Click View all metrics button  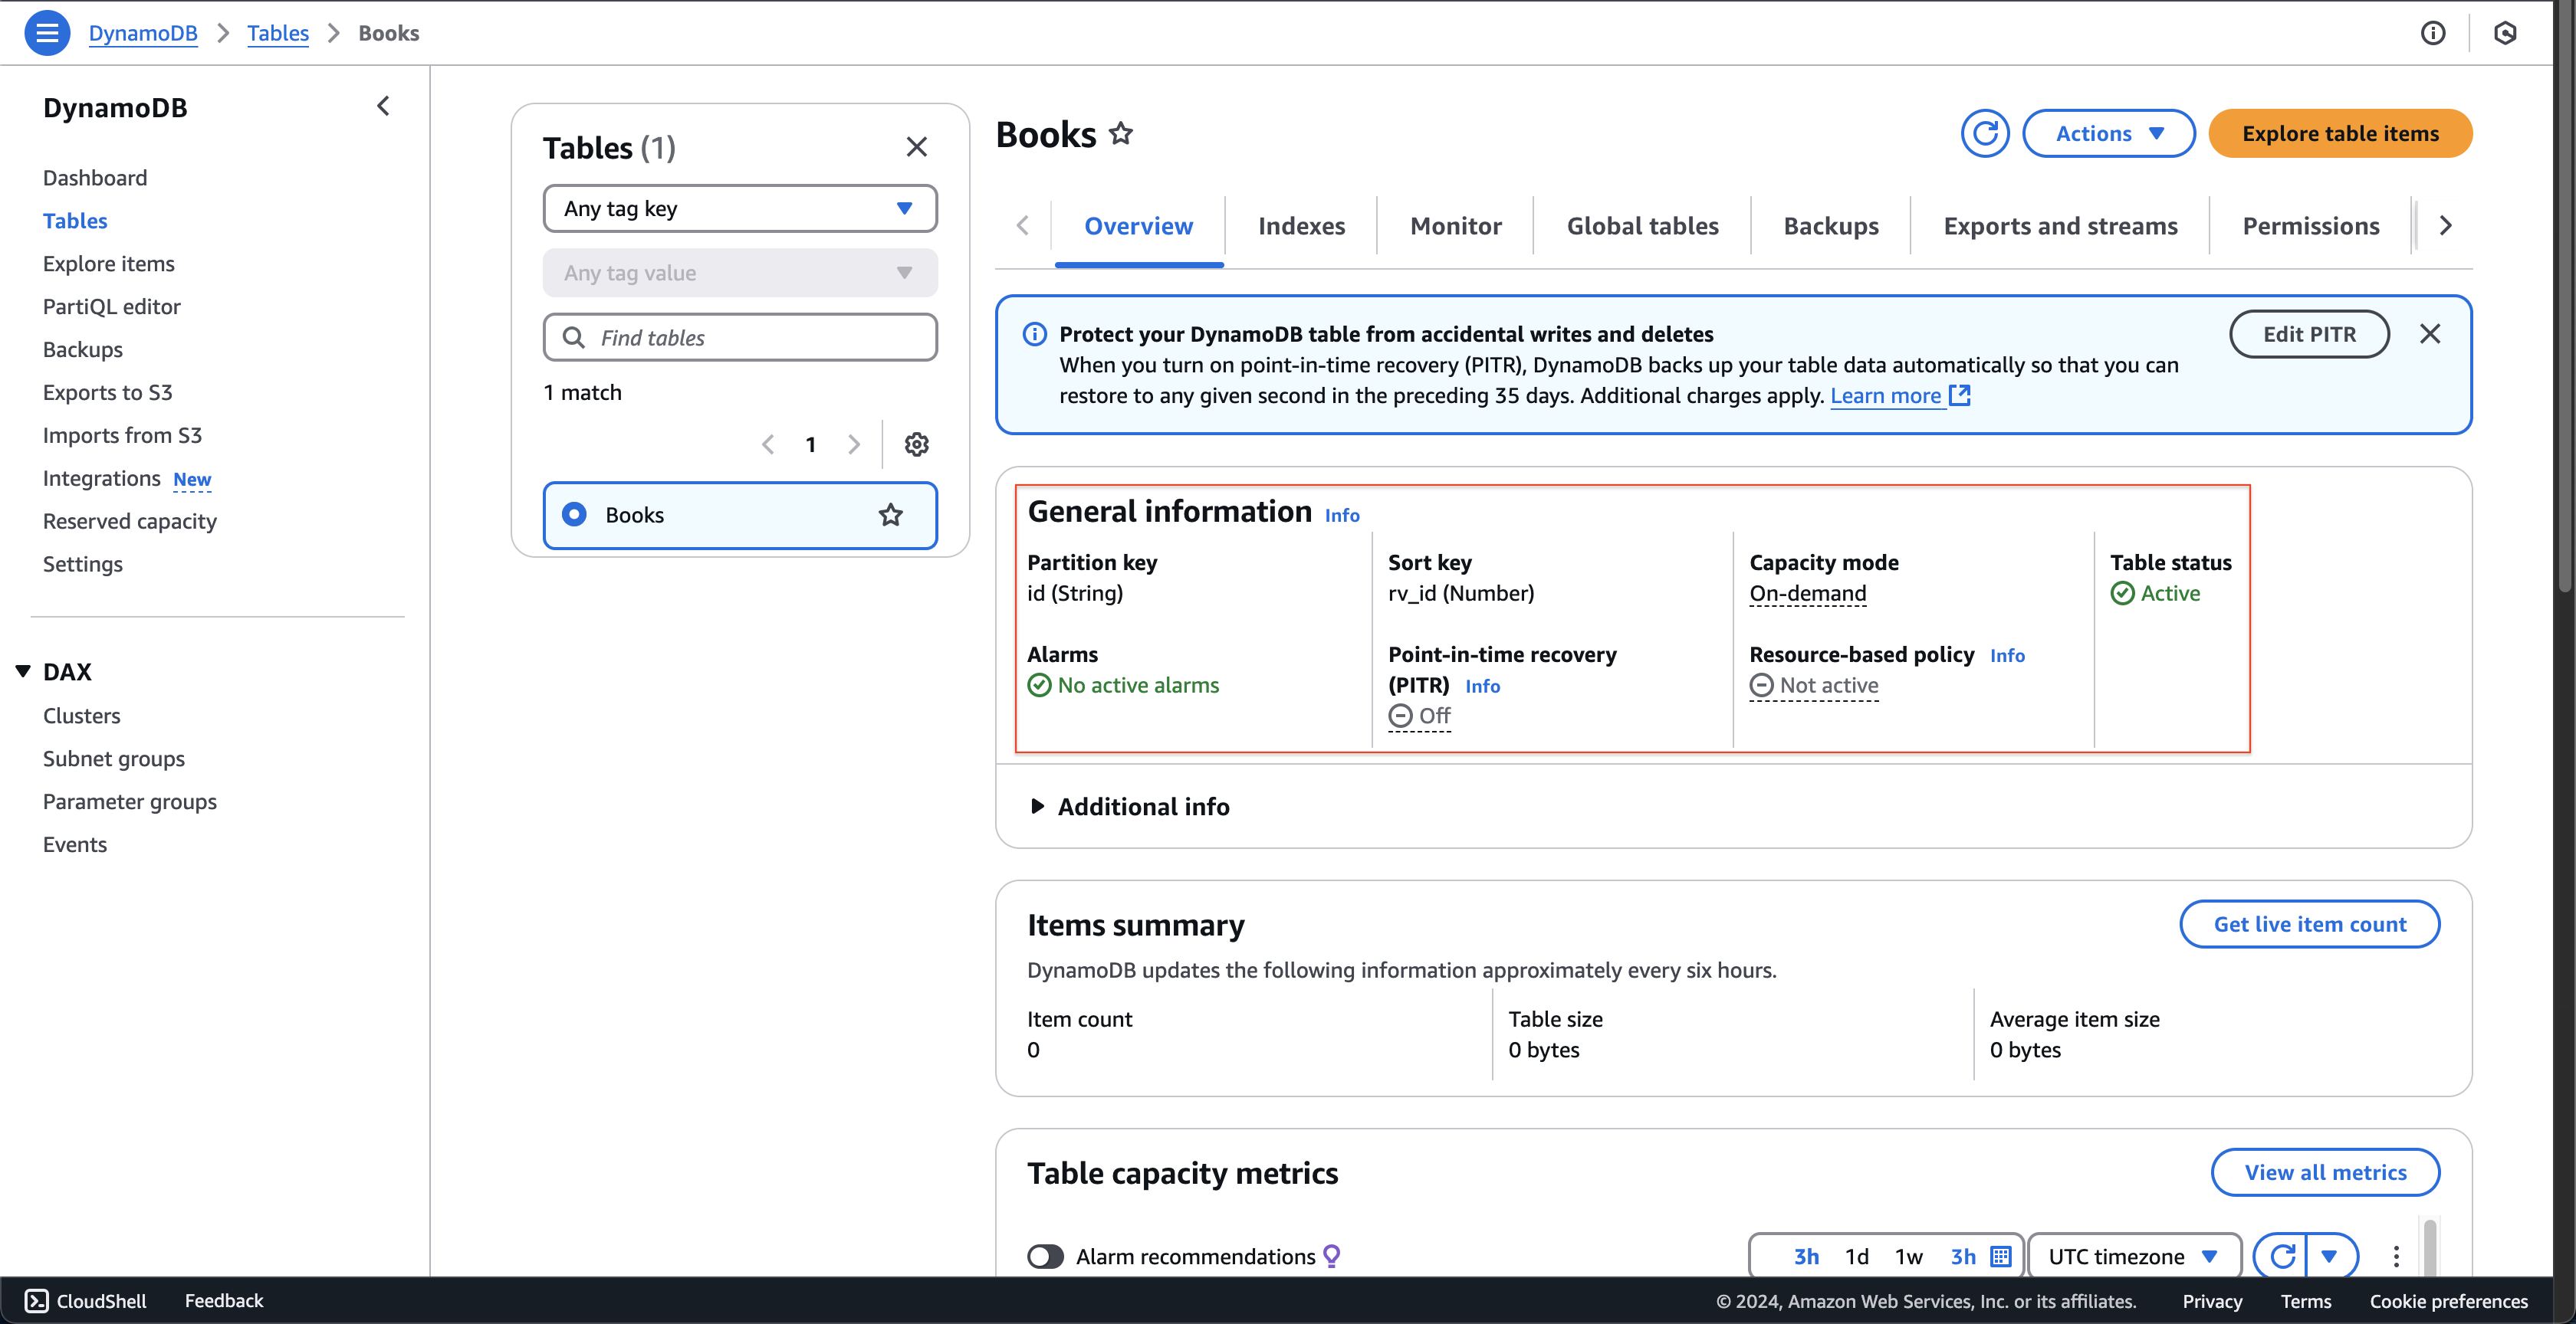(2325, 1171)
